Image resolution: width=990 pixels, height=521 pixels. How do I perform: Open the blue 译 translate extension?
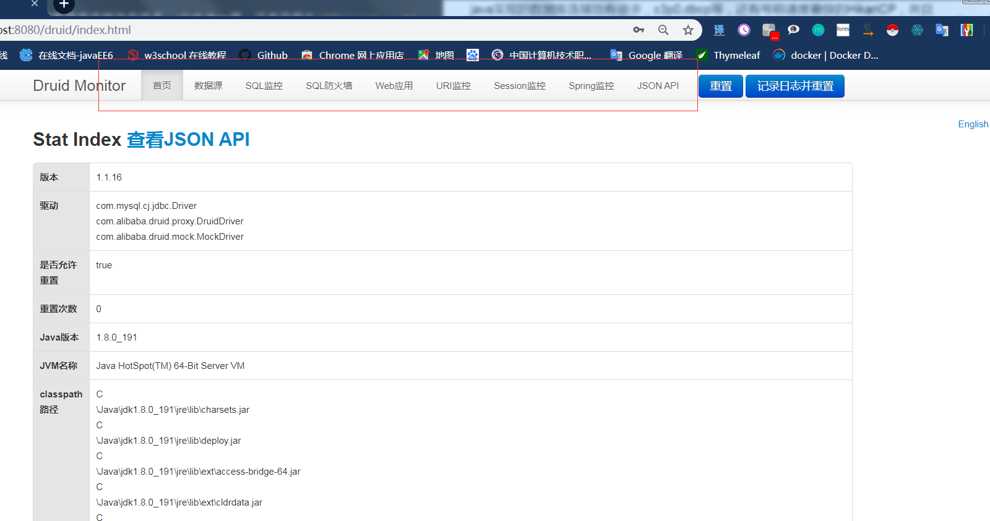[719, 30]
